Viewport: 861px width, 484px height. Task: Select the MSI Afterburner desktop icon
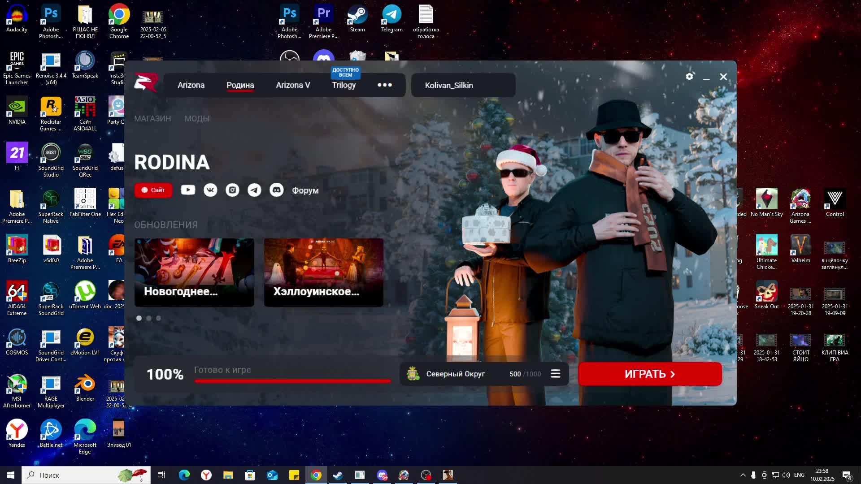[17, 391]
